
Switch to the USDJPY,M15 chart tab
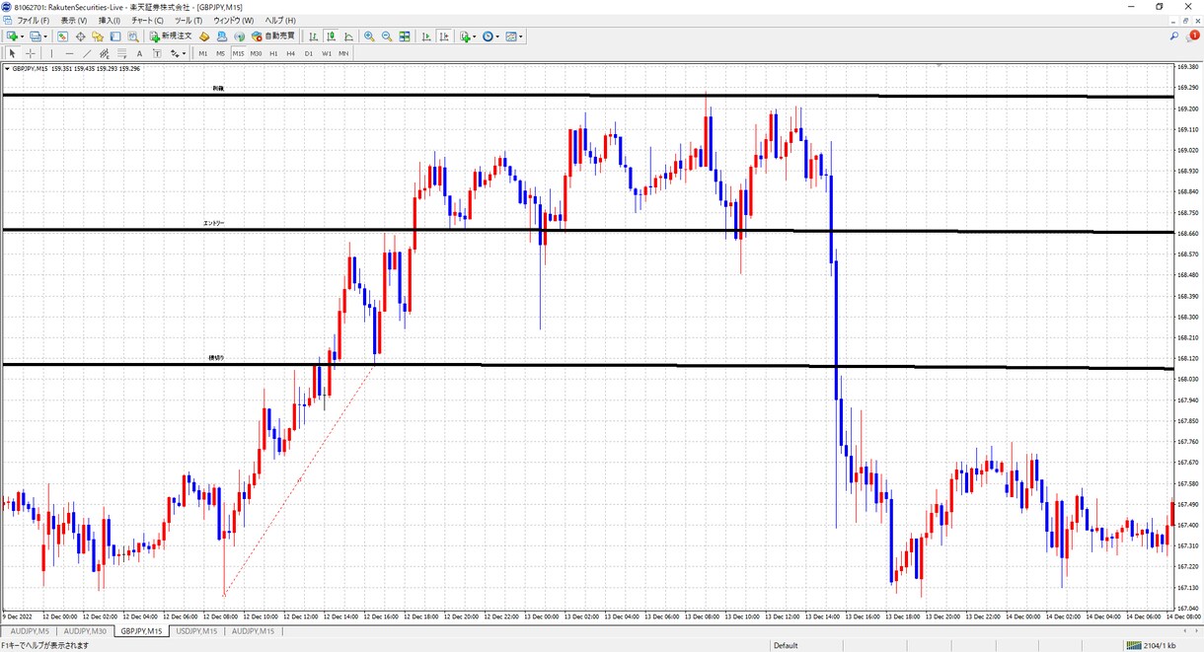(197, 631)
